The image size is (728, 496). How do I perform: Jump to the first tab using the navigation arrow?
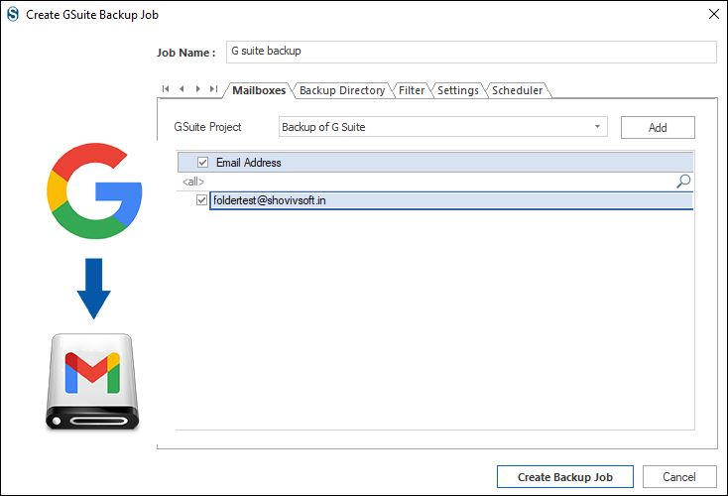tap(166, 88)
